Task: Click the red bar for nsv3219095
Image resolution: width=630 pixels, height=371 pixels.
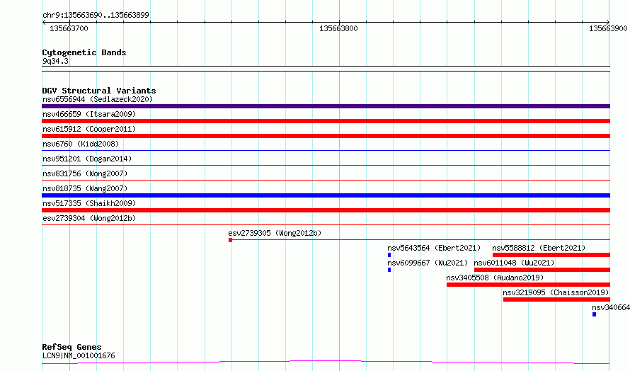Action: pos(556,299)
